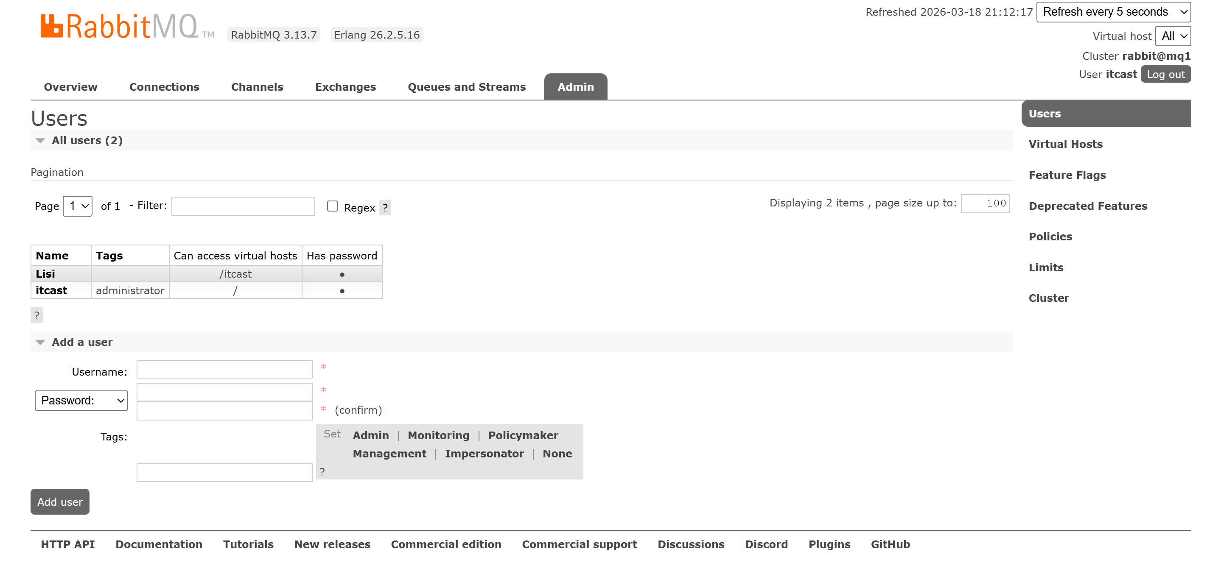Image resolution: width=1221 pixels, height=585 pixels.
Task: Open the help icon below users table
Action: pos(36,315)
